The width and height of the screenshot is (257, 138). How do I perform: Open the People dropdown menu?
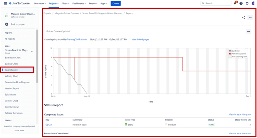point(93,4)
